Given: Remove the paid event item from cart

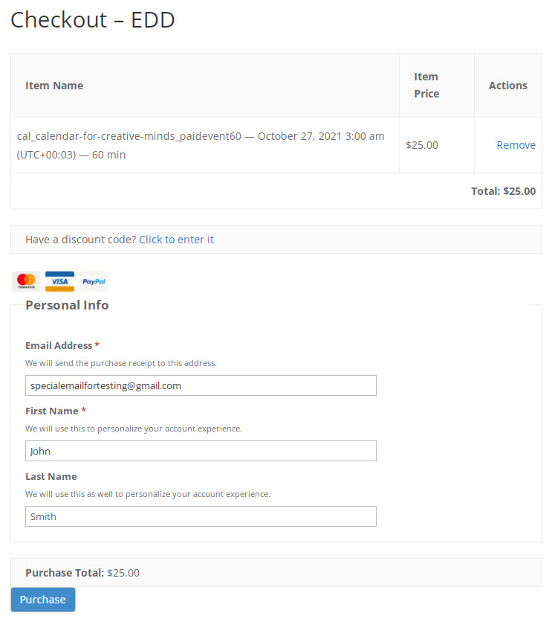Looking at the screenshot, I should pos(516,145).
